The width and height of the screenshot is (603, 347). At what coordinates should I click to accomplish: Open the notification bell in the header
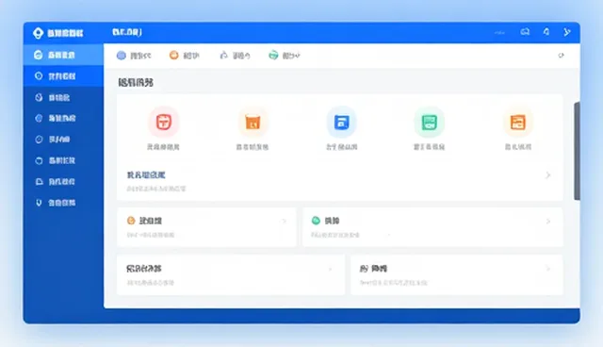[x=546, y=32]
